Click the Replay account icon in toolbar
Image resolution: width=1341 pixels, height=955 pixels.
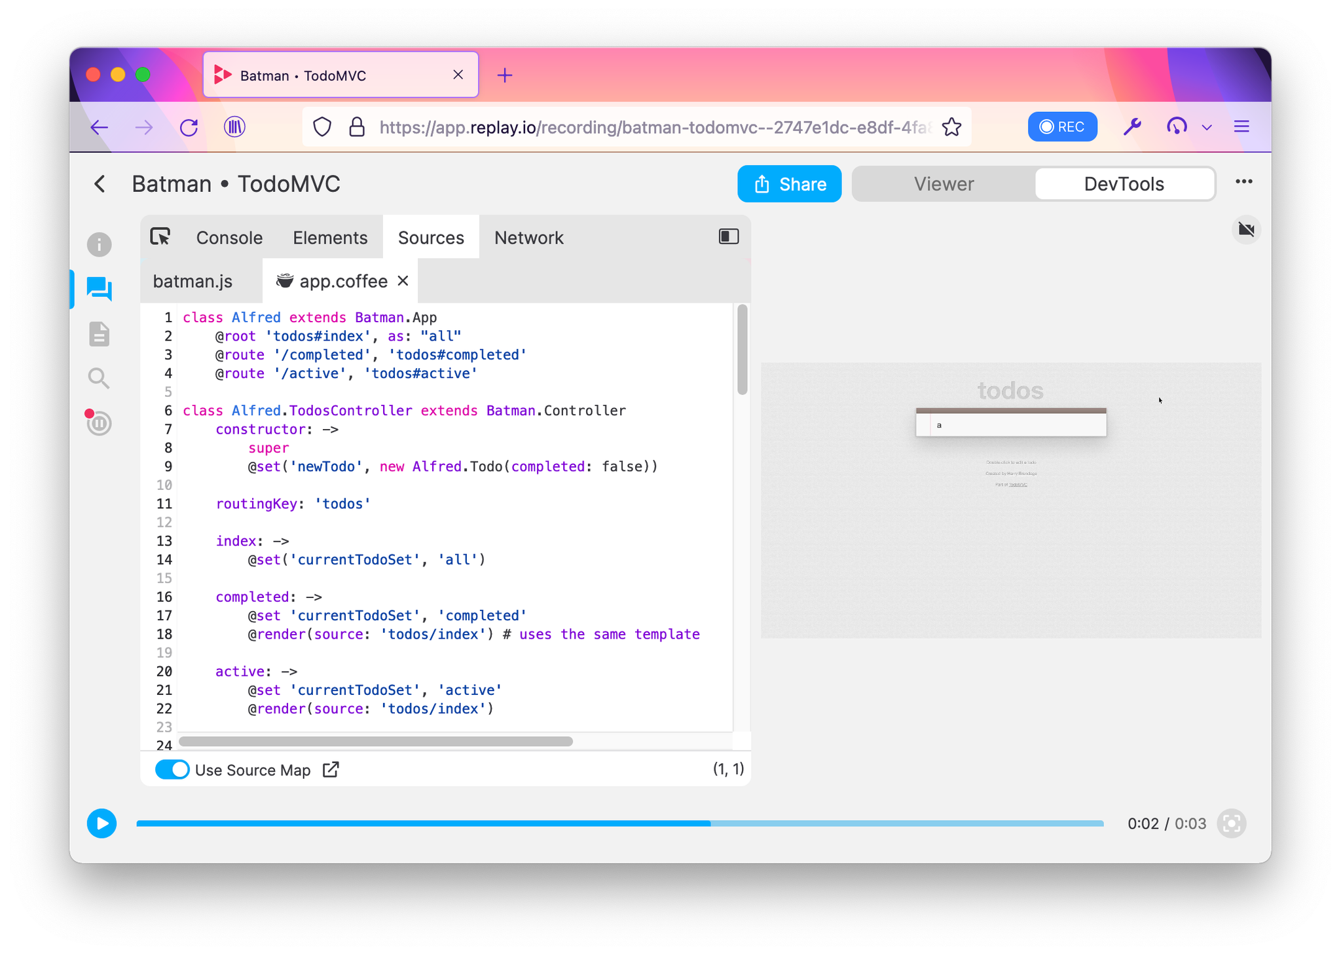[x=1177, y=126]
